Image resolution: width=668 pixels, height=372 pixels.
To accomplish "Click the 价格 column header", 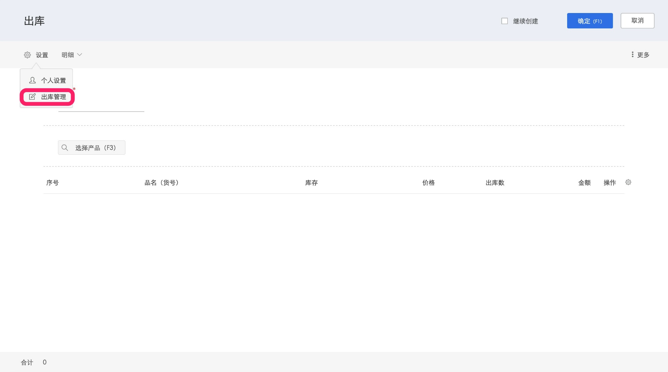I will (429, 182).
